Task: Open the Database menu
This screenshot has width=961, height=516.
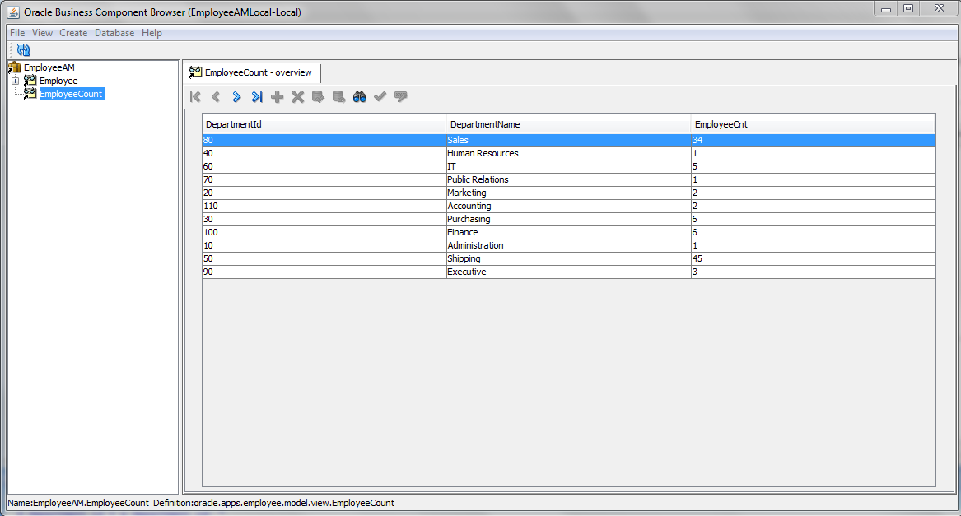Action: (114, 33)
